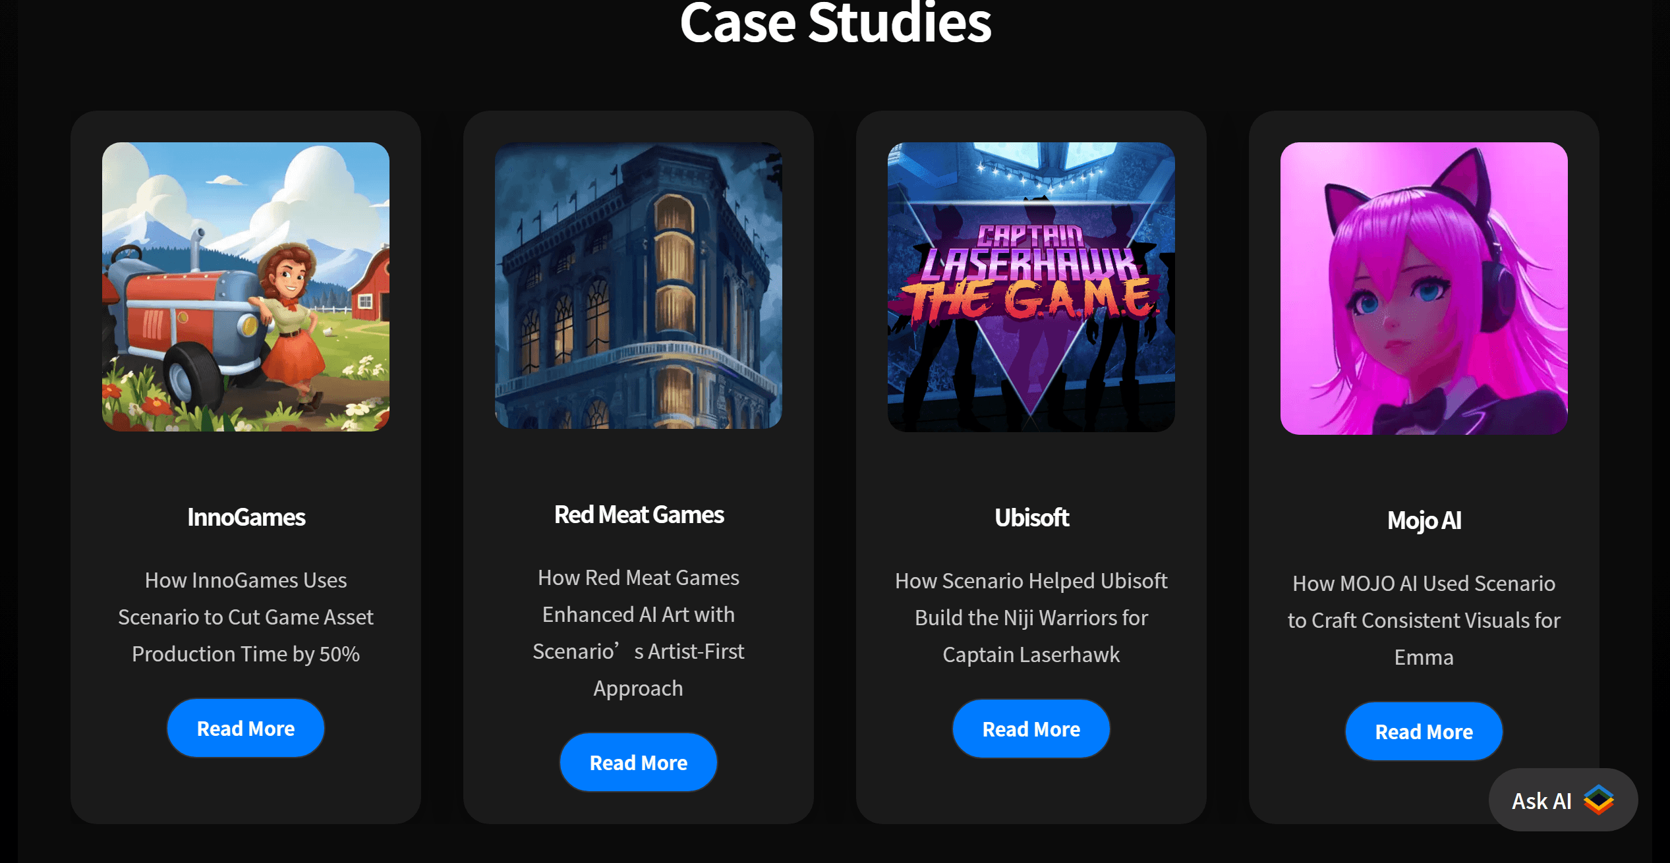Click the Mojo AI card title
Image resolution: width=1670 pixels, height=863 pixels.
1424,520
